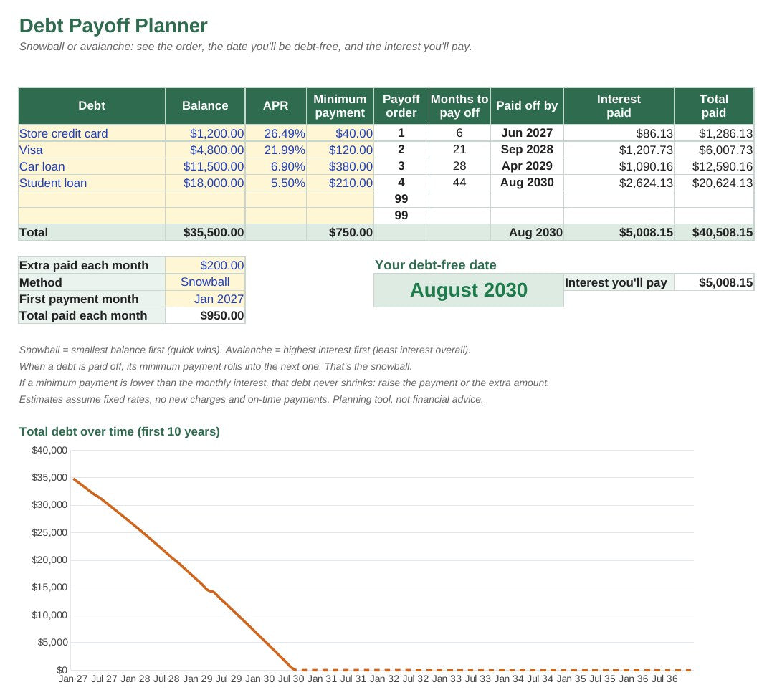Click the $35,500.00 total balance cell

point(205,232)
